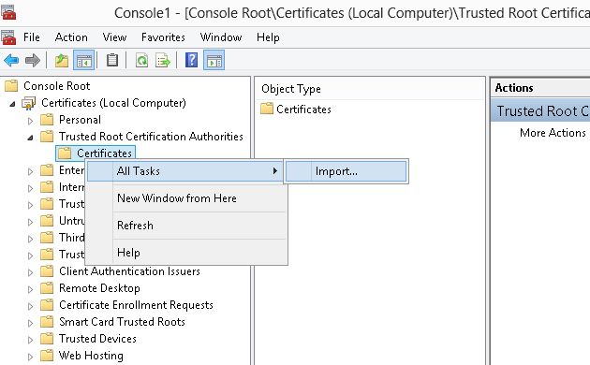Click the clipboard Paste toolbar icon
The height and width of the screenshot is (365, 590).
point(111,60)
